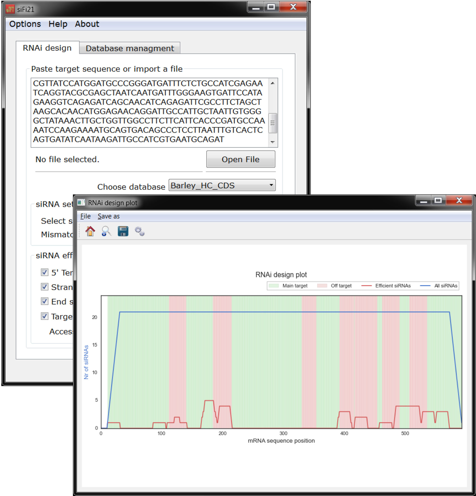Open the Save as menu
Screen dimensions: 476x496
108,216
